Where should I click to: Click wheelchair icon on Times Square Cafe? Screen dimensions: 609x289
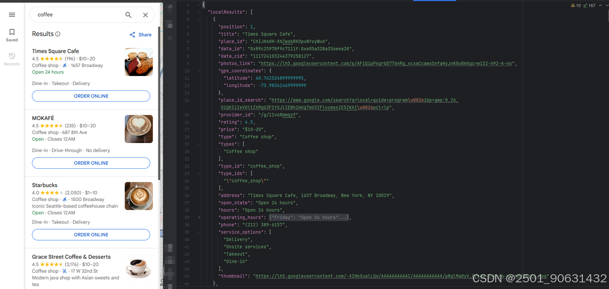[65, 66]
